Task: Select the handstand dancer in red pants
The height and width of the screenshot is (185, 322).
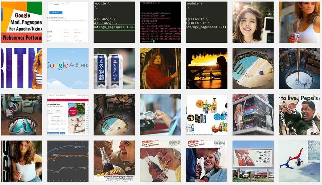Action: tap(299, 161)
